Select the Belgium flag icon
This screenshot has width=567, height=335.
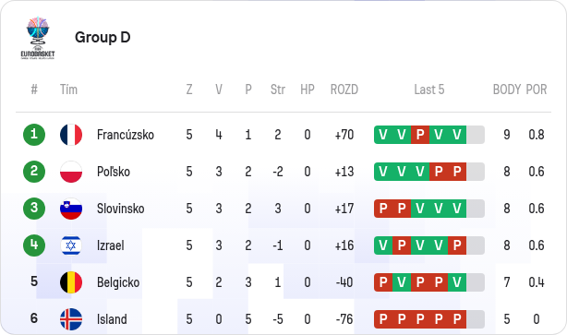pyautogui.click(x=71, y=282)
